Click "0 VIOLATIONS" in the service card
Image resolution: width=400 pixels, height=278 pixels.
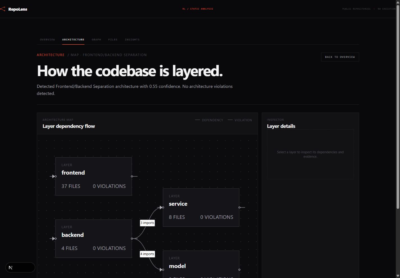[x=217, y=217]
